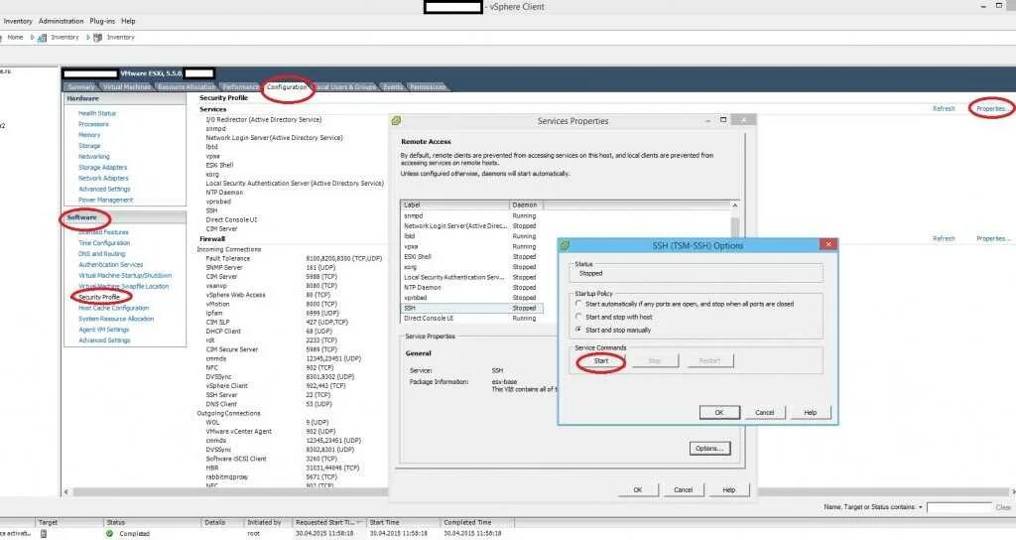
Task: Open Power Management under Hardware
Action: pos(105,200)
